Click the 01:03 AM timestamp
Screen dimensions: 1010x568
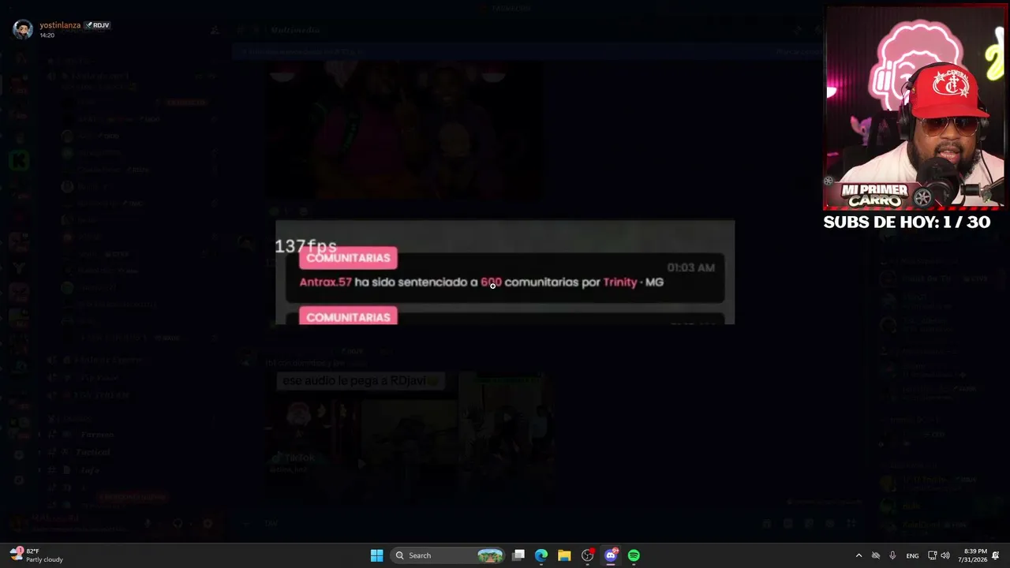pyautogui.click(x=690, y=267)
